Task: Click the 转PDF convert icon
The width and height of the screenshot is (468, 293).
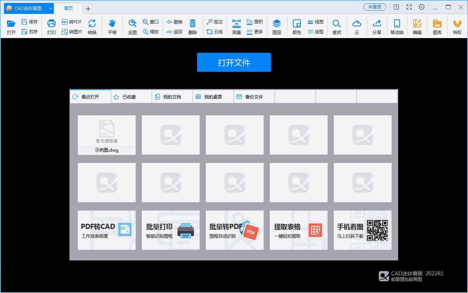Action: coord(72,22)
